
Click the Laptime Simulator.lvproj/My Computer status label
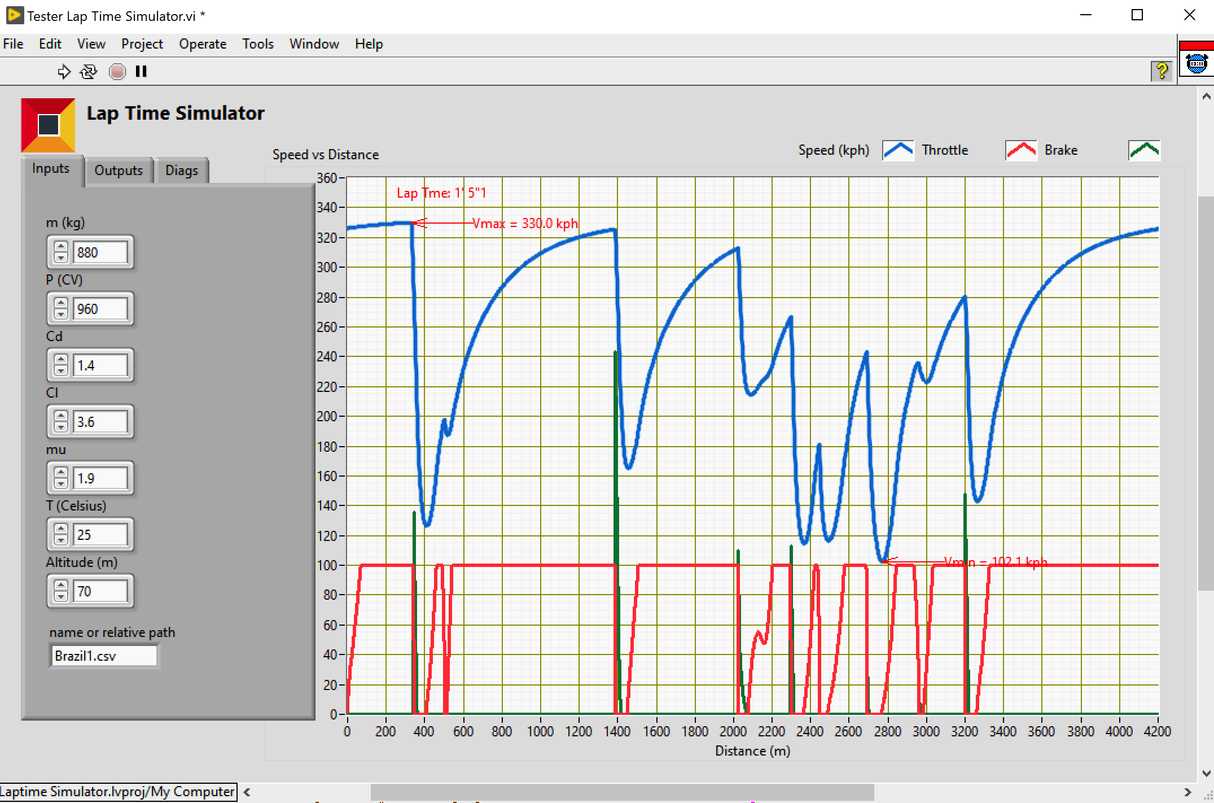118,792
